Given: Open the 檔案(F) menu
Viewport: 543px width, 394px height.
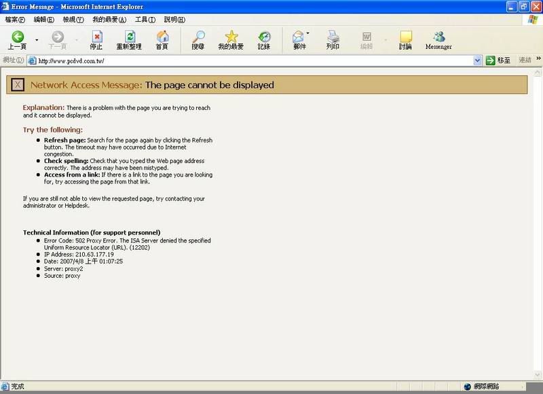Looking at the screenshot, I should click(15, 20).
